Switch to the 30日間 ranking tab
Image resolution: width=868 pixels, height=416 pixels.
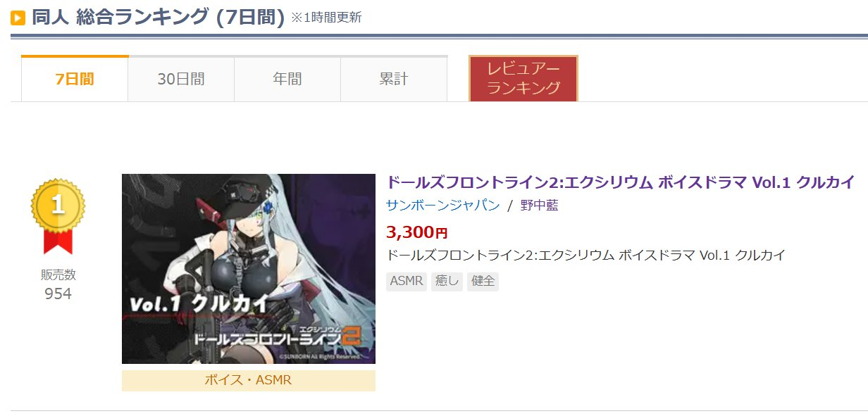point(181,79)
